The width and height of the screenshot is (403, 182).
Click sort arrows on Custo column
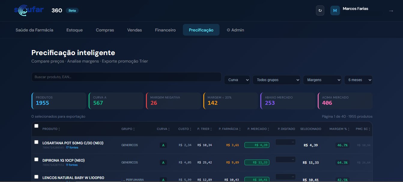click(x=190, y=129)
